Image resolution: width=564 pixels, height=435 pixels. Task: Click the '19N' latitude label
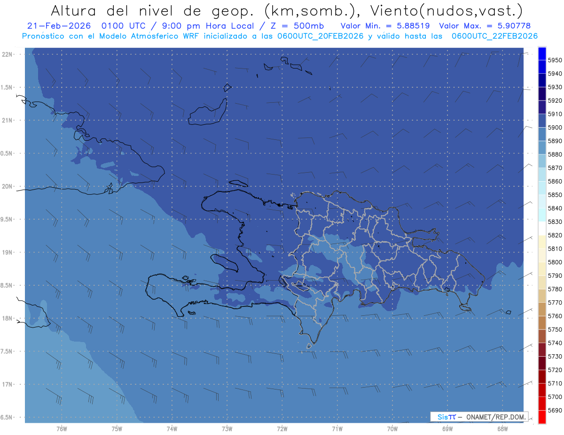[7, 252]
